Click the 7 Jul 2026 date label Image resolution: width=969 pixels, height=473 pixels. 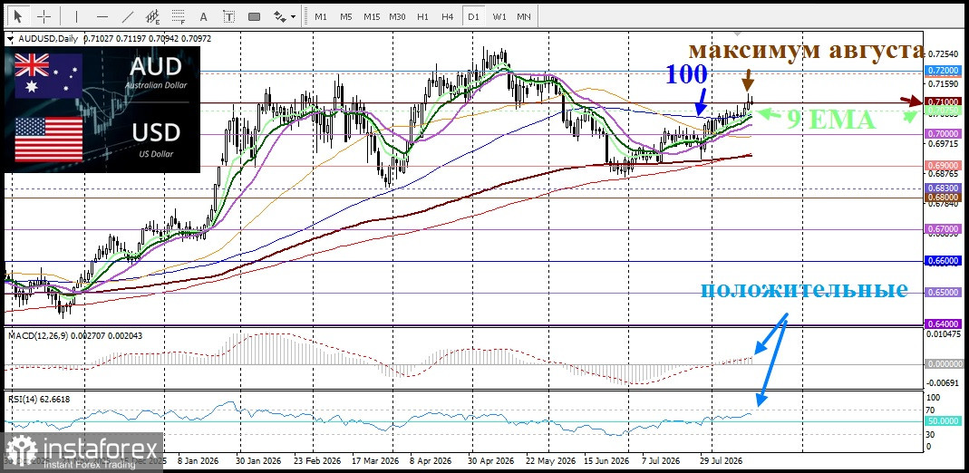[x=661, y=460]
